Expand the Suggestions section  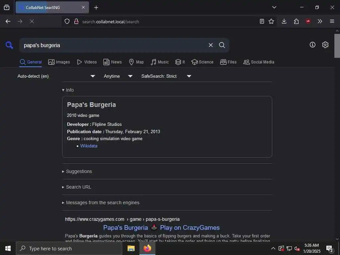click(x=77, y=171)
